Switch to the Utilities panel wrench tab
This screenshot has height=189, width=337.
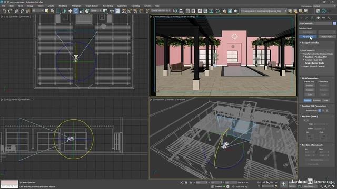[329, 18]
